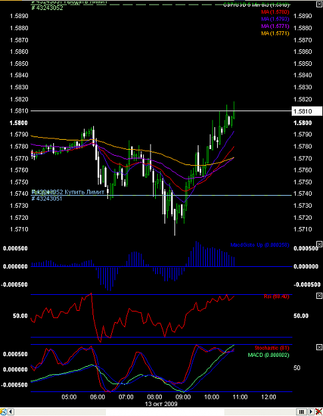Select the Stochastic (81) legend label
This screenshot has width=323, height=416.
pos(272,348)
